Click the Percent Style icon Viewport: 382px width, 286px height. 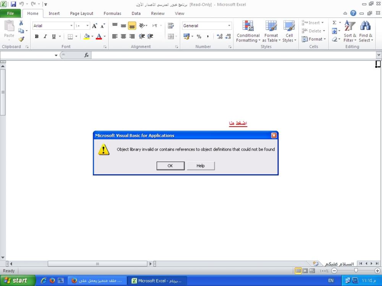199,37
